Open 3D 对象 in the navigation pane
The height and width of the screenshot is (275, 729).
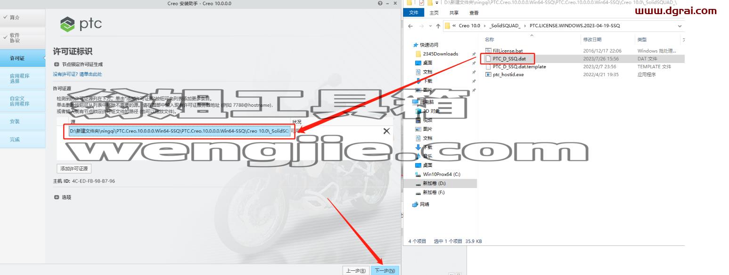click(x=431, y=111)
